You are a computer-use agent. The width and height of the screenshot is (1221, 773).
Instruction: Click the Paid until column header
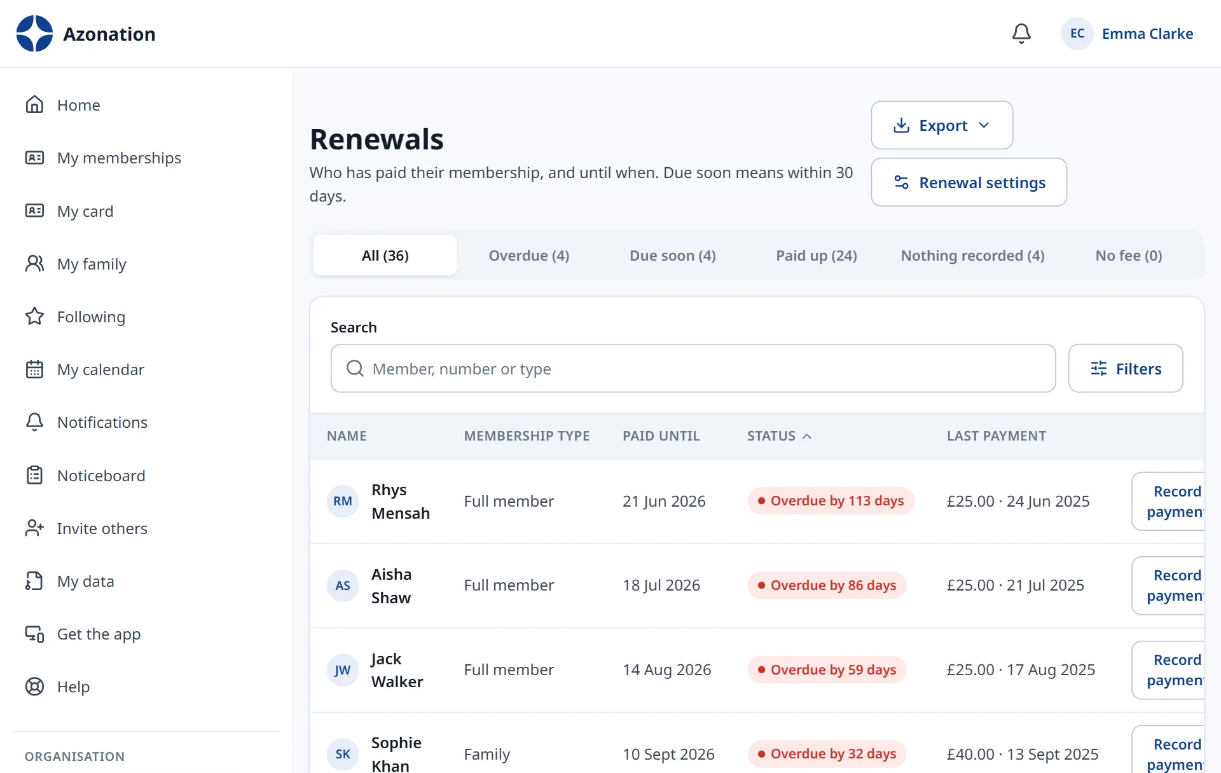click(661, 436)
